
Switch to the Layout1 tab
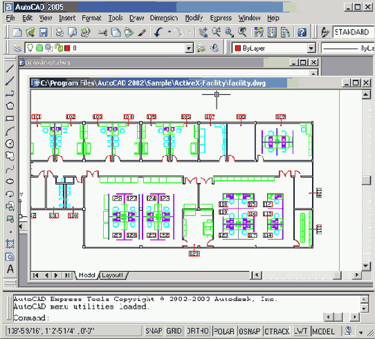pos(112,275)
